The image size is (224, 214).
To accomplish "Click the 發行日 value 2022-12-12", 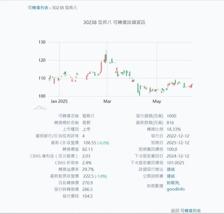I will click(x=178, y=136).
